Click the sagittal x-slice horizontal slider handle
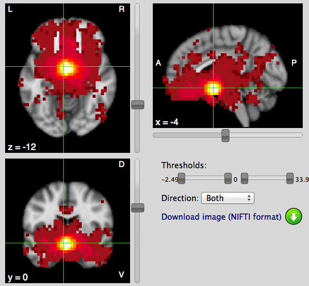The width and height of the screenshot is (309, 286). pyautogui.click(x=226, y=135)
